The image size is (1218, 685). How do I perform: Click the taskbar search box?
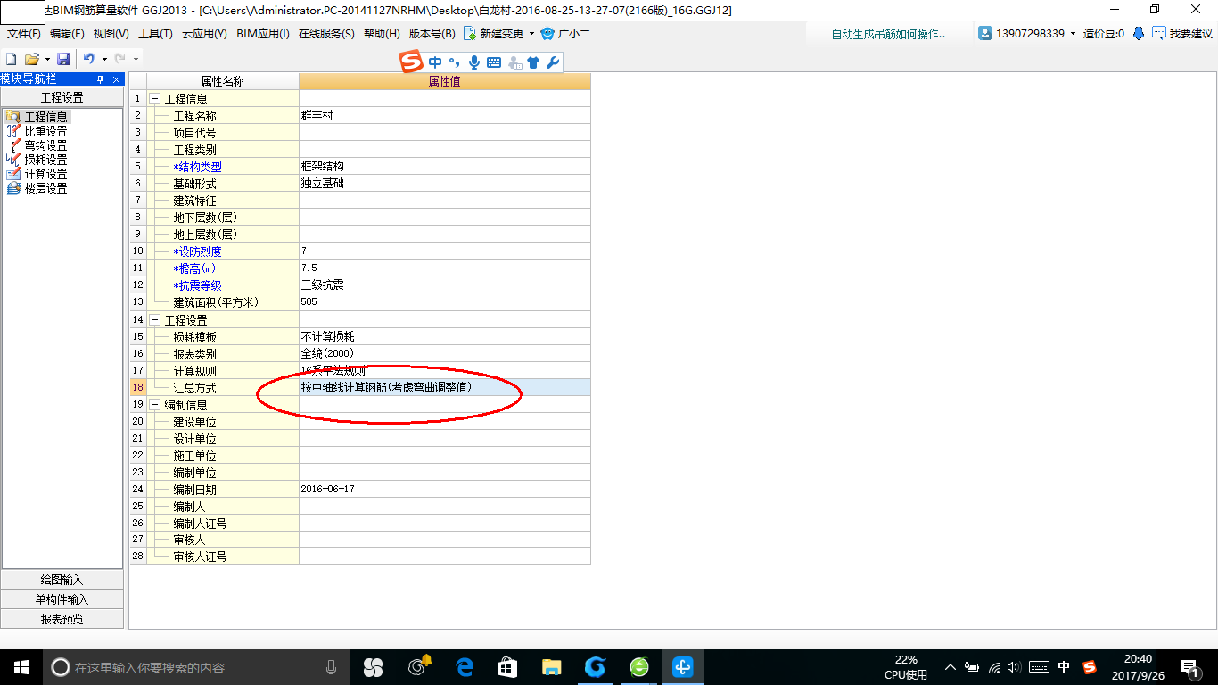[196, 667]
